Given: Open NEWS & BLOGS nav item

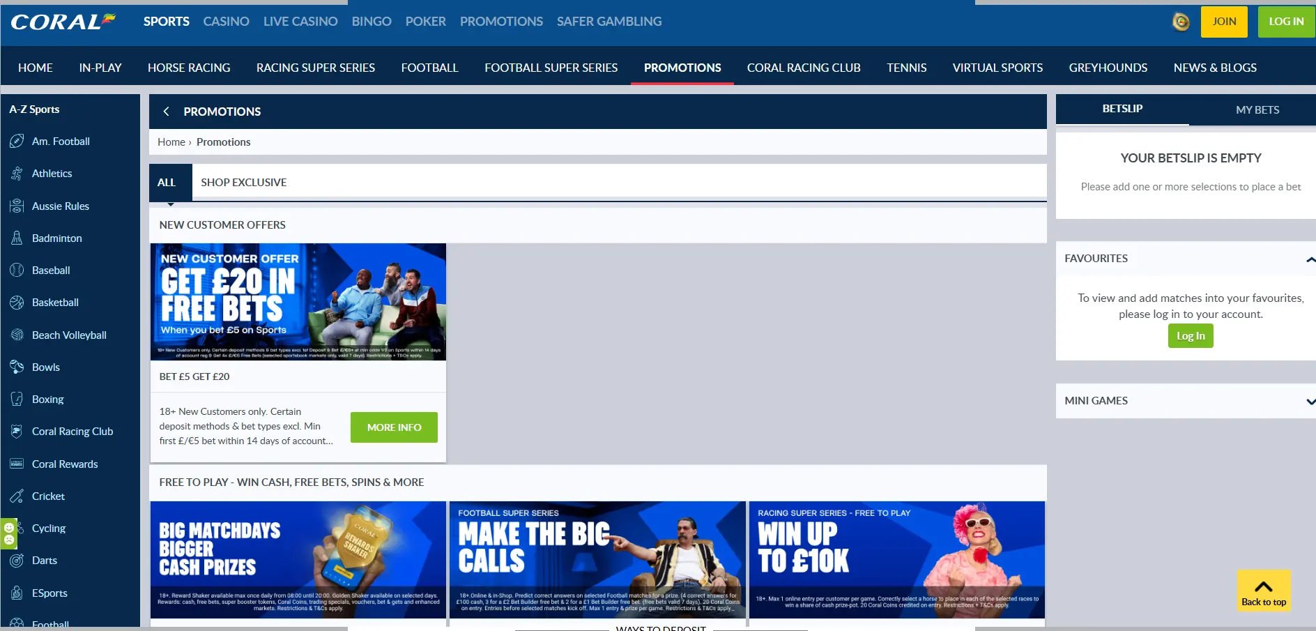Looking at the screenshot, I should click(x=1215, y=68).
